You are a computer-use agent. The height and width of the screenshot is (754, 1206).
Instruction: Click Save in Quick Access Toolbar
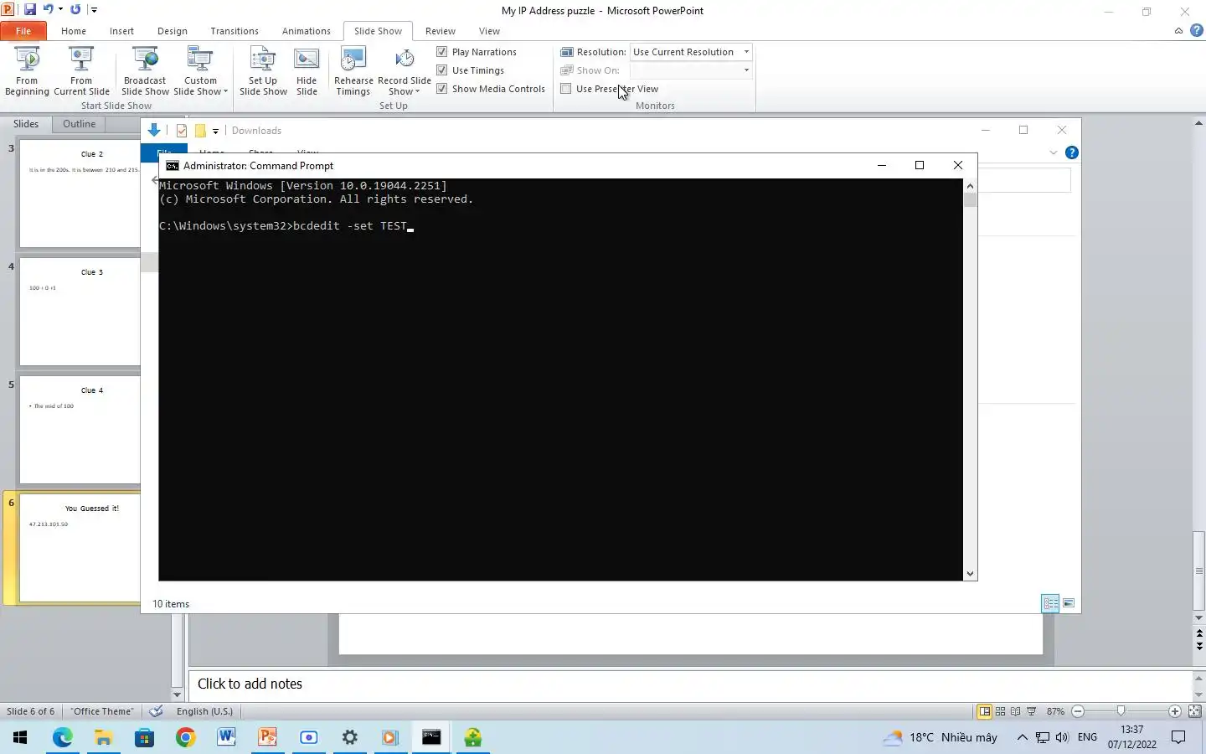pyautogui.click(x=30, y=10)
